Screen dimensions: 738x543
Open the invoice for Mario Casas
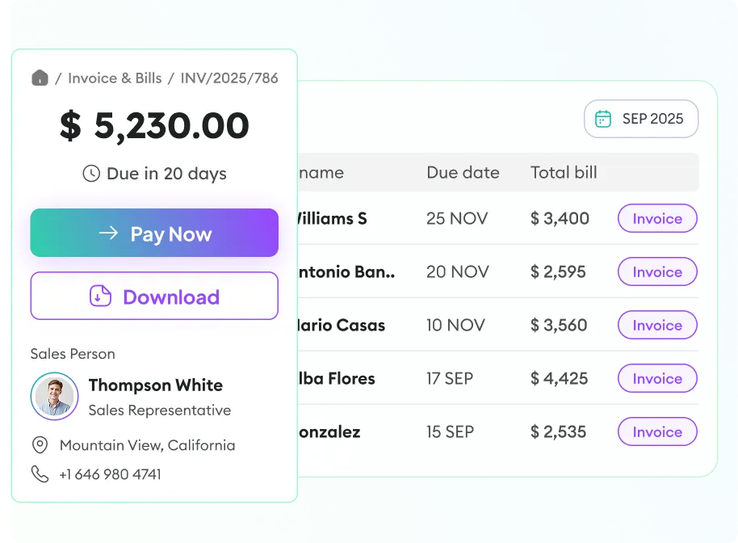pyautogui.click(x=656, y=325)
